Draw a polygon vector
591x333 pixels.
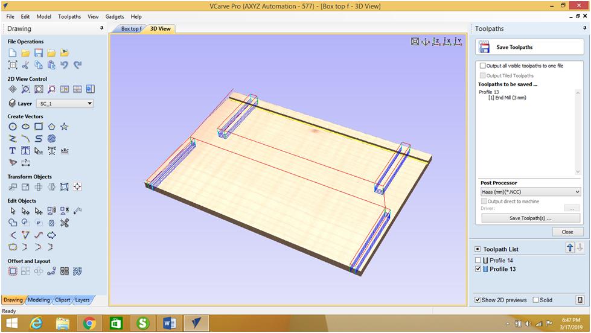(52, 127)
